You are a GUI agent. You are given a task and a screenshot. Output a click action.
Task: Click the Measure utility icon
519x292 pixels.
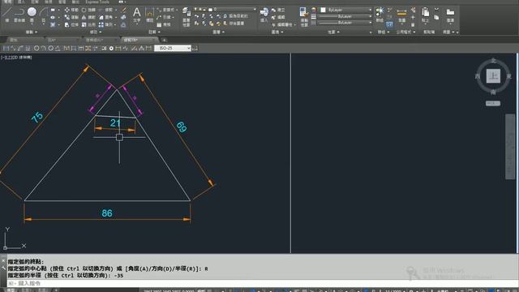click(402, 15)
